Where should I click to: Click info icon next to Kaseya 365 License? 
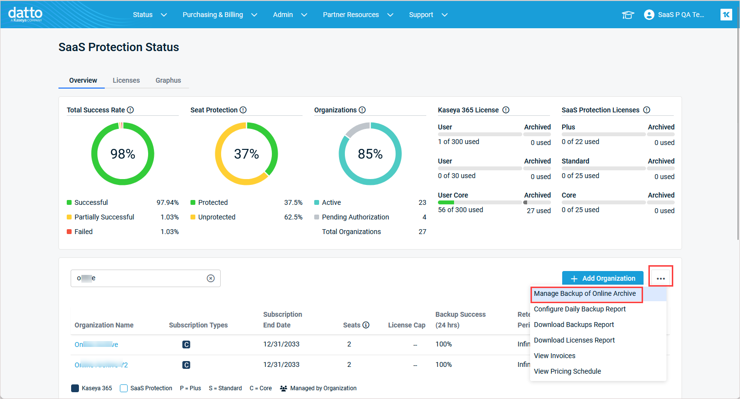pos(506,110)
